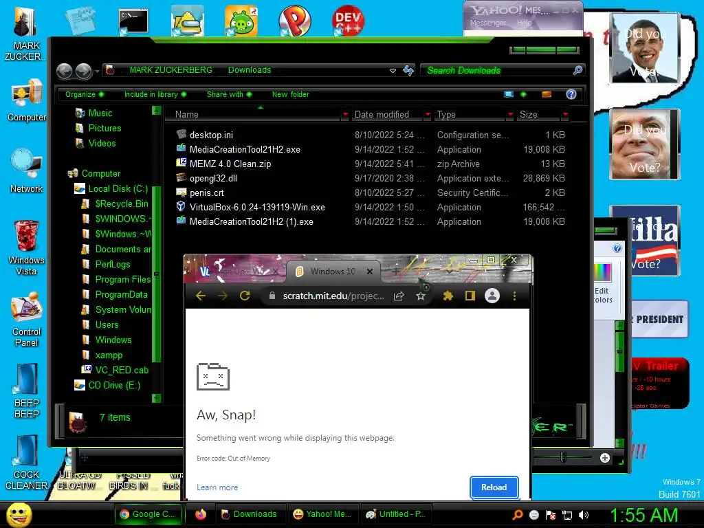Open the Organize dropdown menu
The image size is (704, 528).
[x=85, y=94]
